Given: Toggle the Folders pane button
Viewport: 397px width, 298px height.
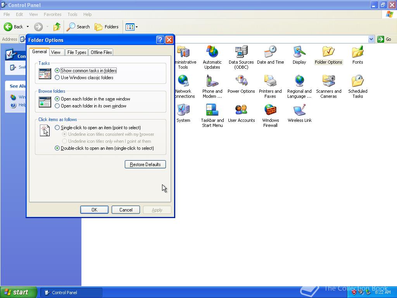Looking at the screenshot, I should [106, 27].
